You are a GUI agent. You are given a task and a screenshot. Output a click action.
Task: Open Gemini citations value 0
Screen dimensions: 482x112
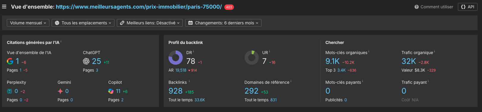[67, 91]
